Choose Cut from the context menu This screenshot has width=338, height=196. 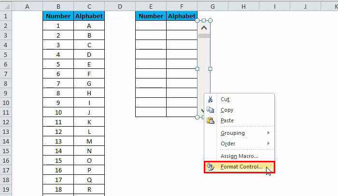pyautogui.click(x=239, y=99)
